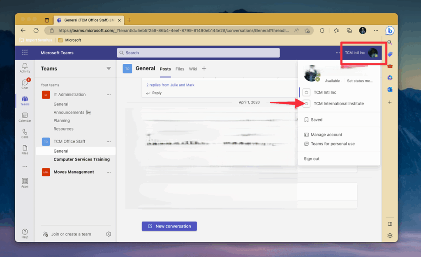
Task: Open Manage teams gear icon
Action: coord(109,234)
